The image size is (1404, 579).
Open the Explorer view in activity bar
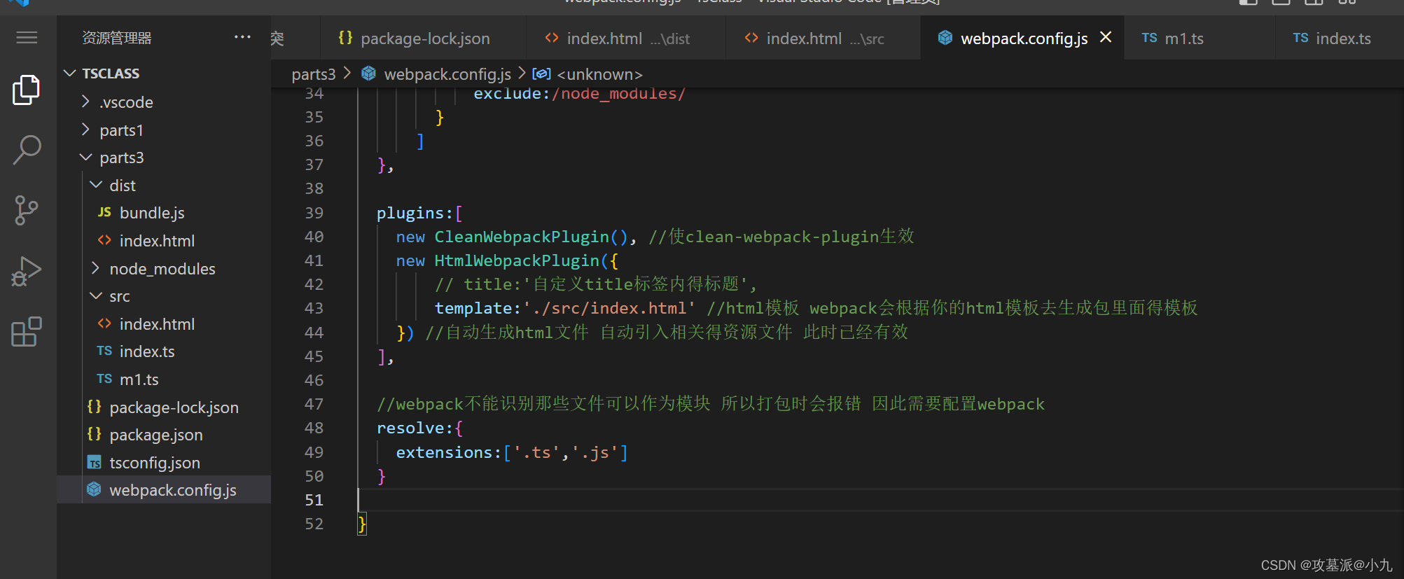(x=27, y=90)
